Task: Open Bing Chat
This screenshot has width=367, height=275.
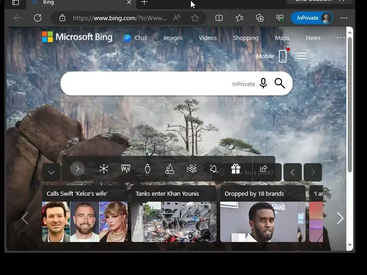Action: [x=135, y=38]
